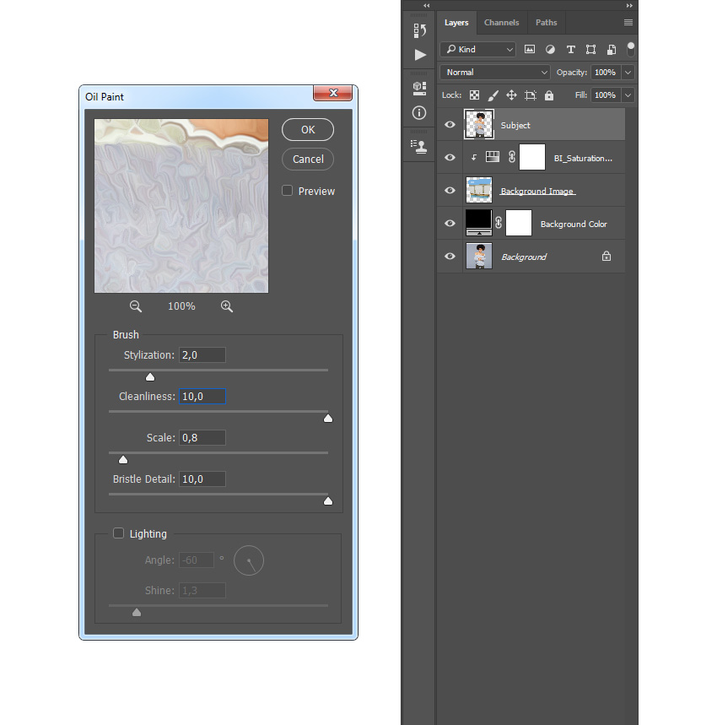
Task: Click the lock transparent pixels icon
Action: tap(475, 95)
